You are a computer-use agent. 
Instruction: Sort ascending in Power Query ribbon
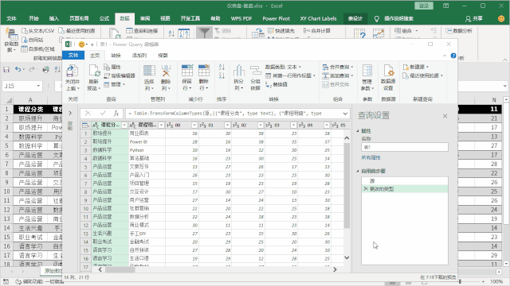(x=222, y=67)
